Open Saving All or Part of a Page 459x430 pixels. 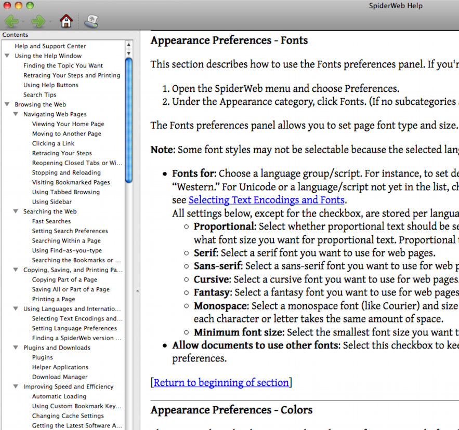click(71, 289)
